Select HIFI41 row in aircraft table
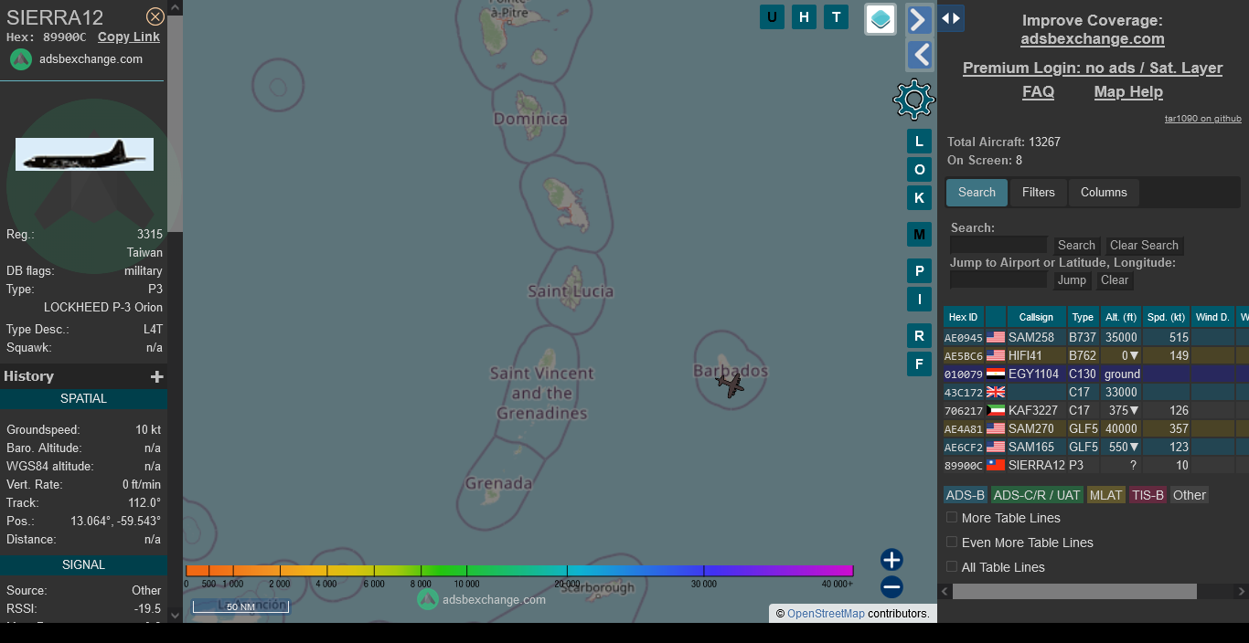 (1095, 356)
